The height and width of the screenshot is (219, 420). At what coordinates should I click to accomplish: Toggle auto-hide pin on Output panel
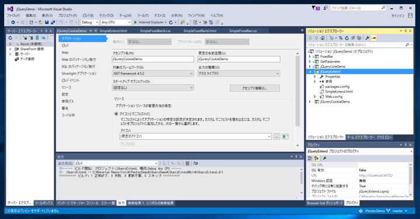pyautogui.click(x=296, y=157)
